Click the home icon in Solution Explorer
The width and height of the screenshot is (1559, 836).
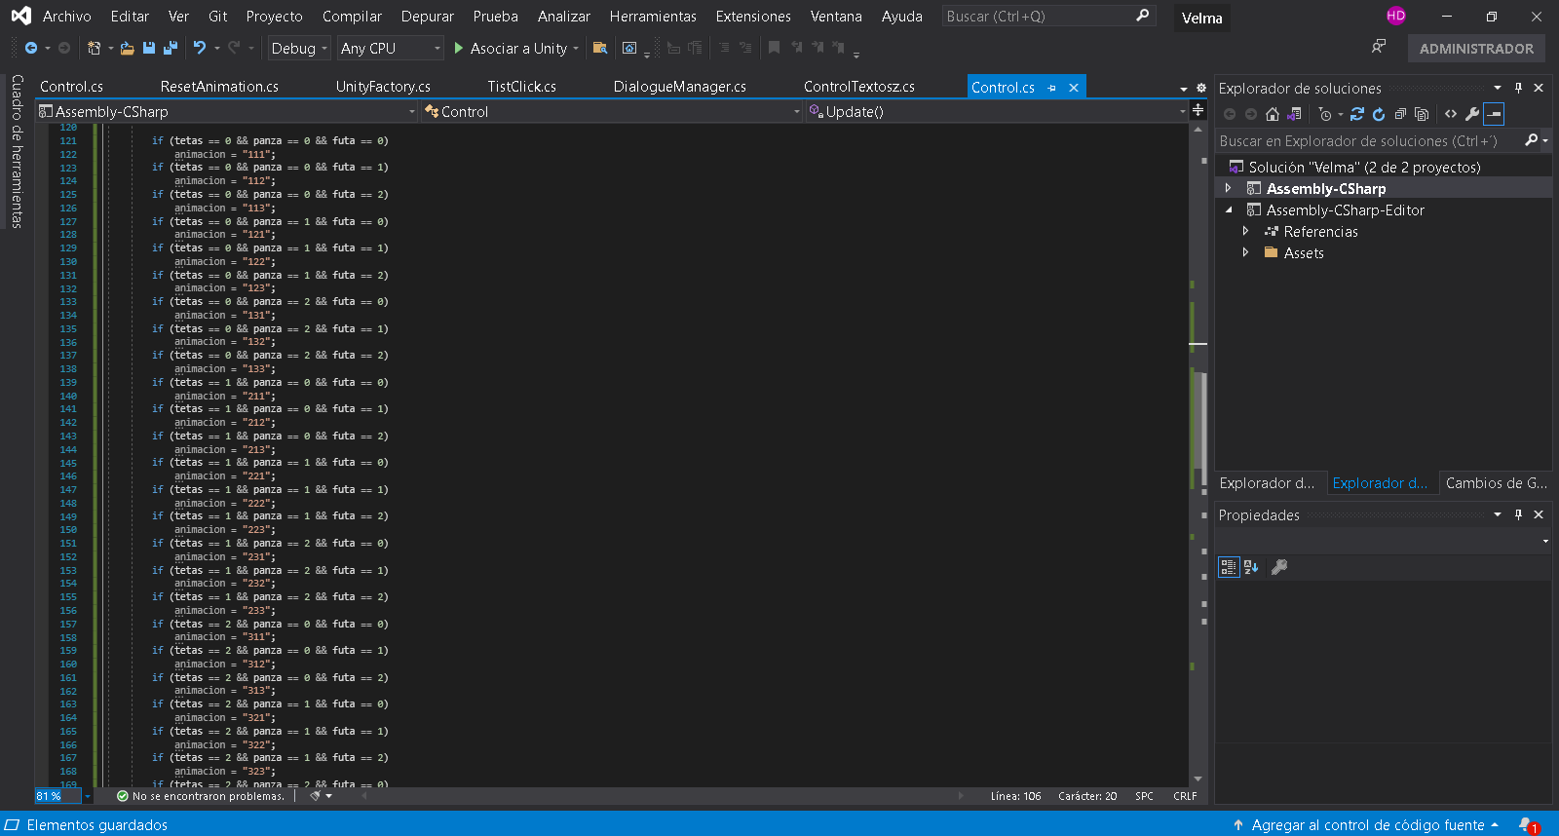pos(1273,114)
